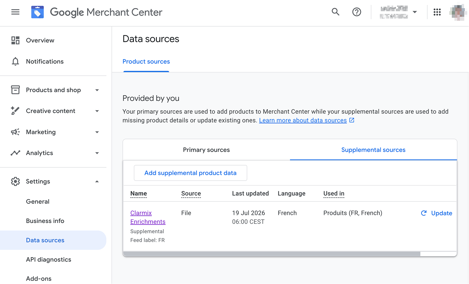Click the Language column header
The width and height of the screenshot is (469, 284).
click(292, 193)
